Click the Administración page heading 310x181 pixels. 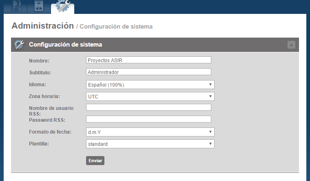pyautogui.click(x=42, y=26)
